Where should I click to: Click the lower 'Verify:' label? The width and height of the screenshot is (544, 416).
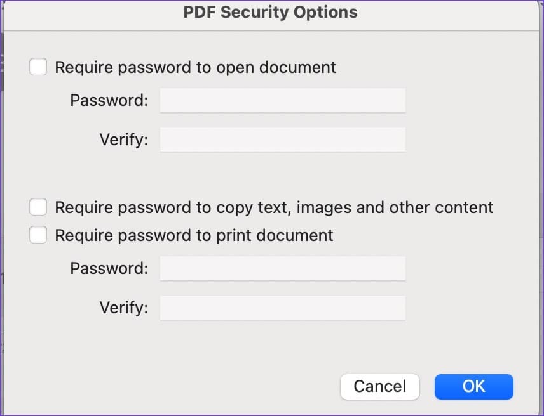click(x=124, y=308)
